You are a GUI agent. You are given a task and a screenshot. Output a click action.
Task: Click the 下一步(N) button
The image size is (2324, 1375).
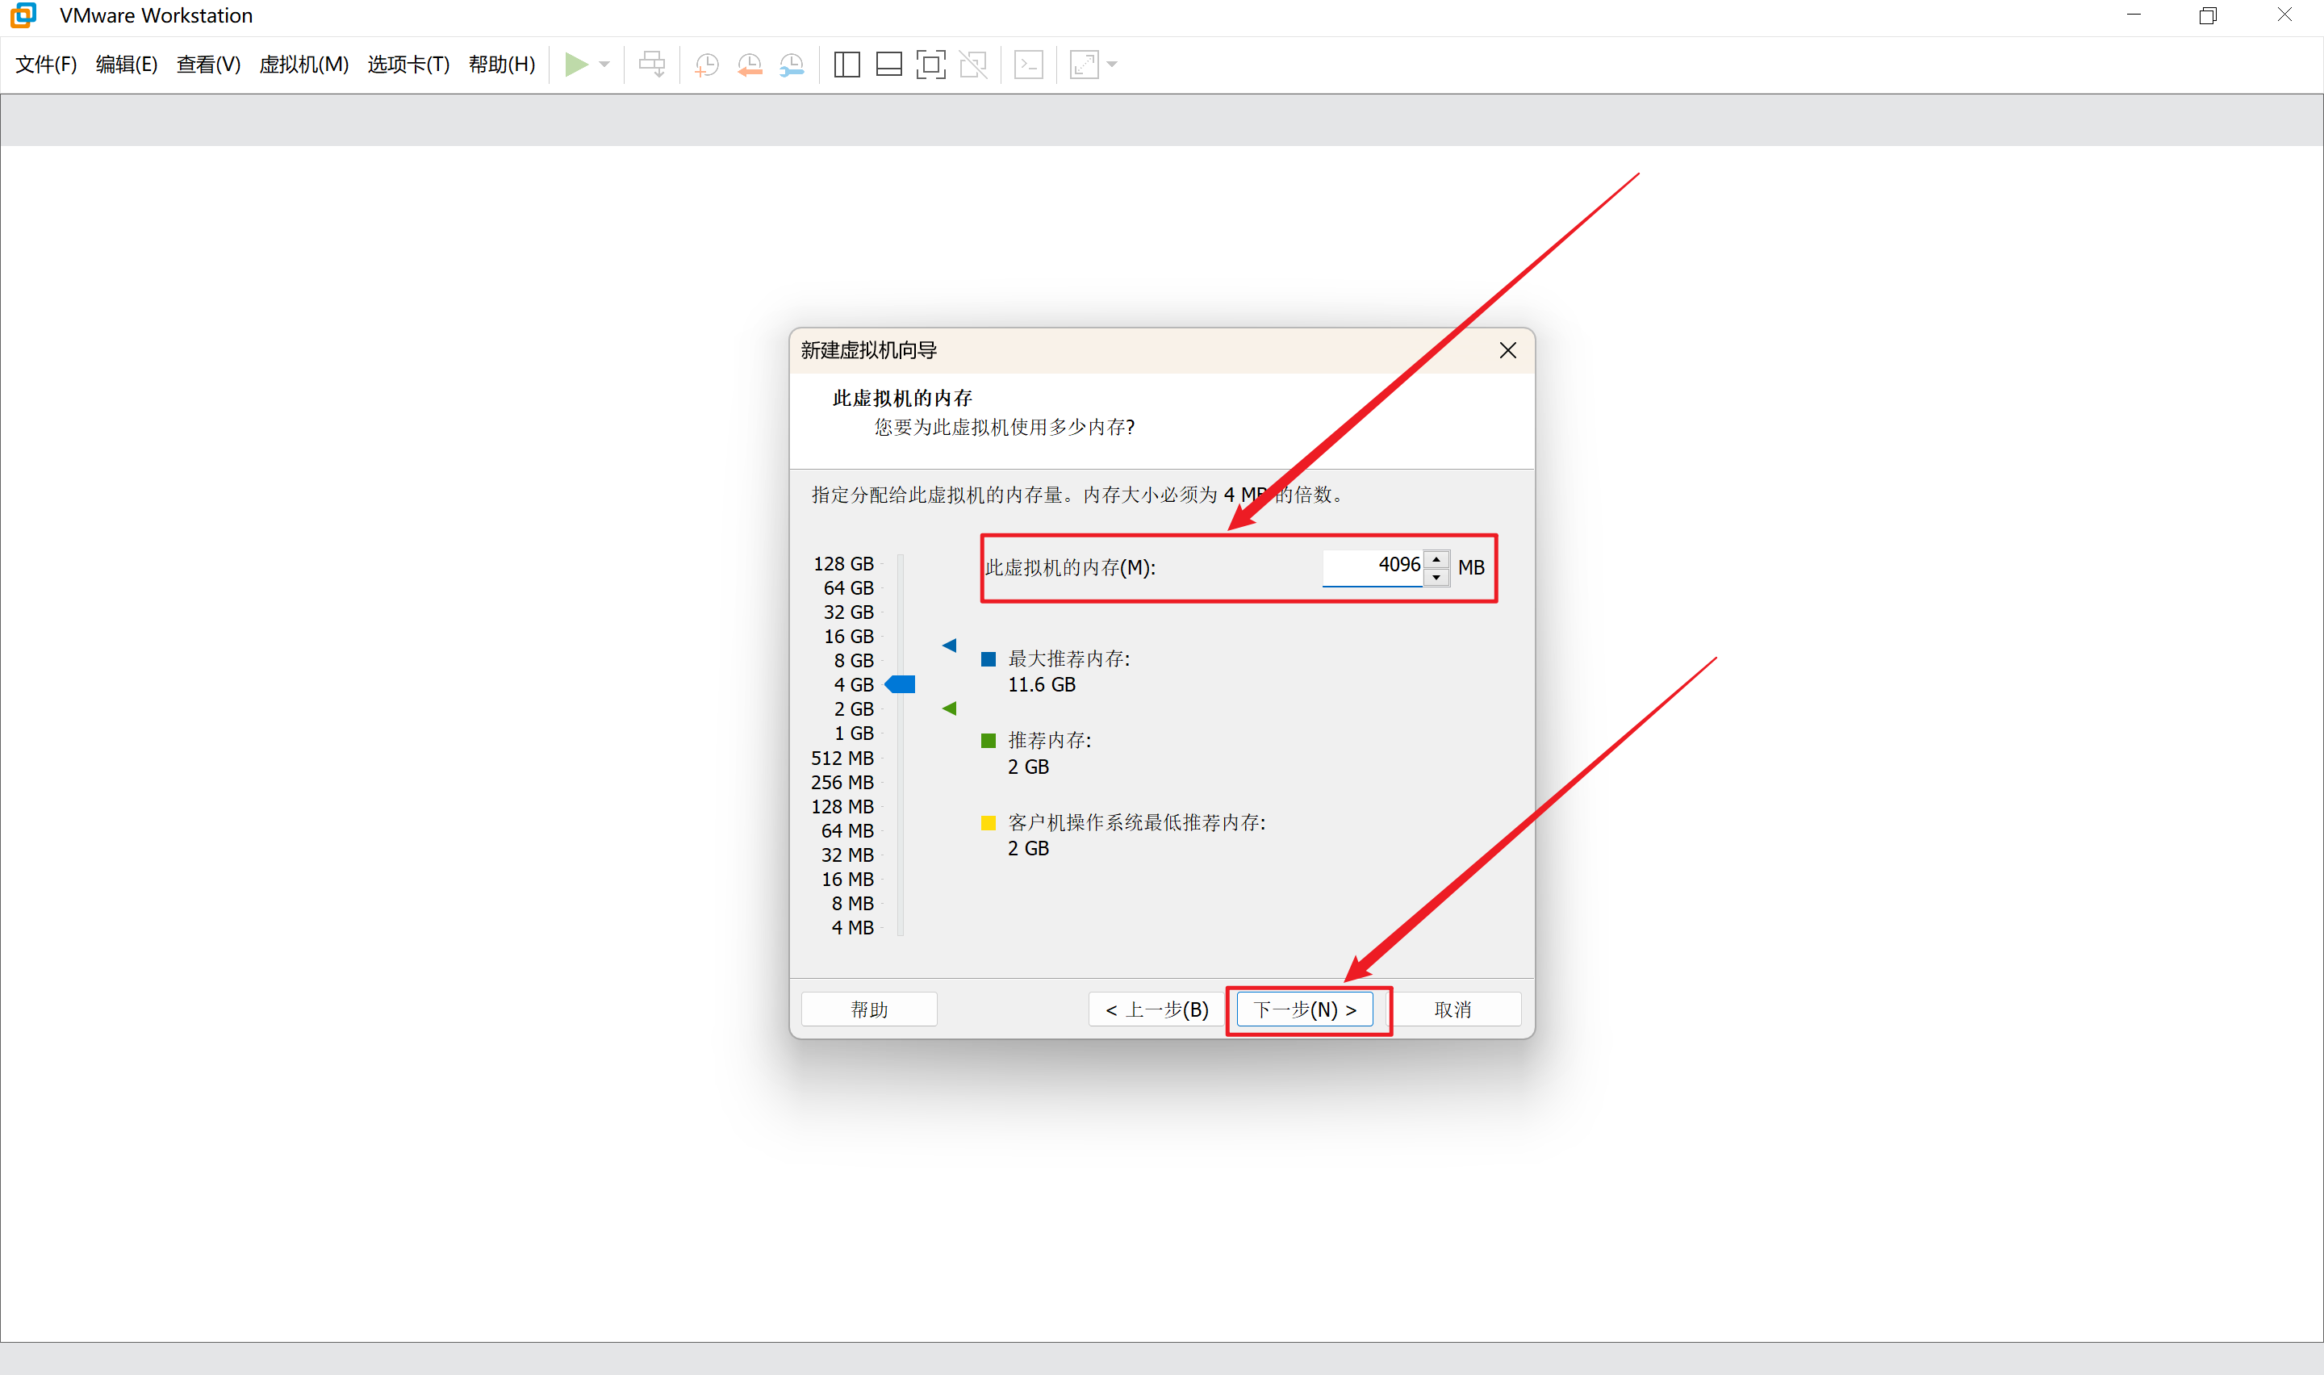(x=1304, y=1009)
